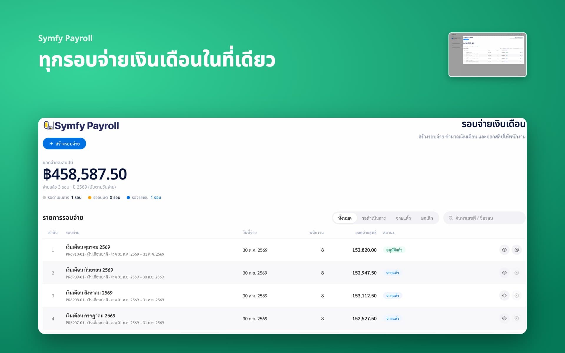Open the เงินเดือน กันยายน 2569 title
Viewport: 565px width, 353px height.
click(89, 270)
